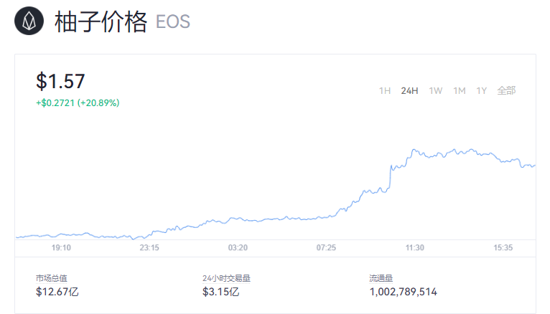Select the 1H time range tab
550x314 pixels.
[x=385, y=90]
